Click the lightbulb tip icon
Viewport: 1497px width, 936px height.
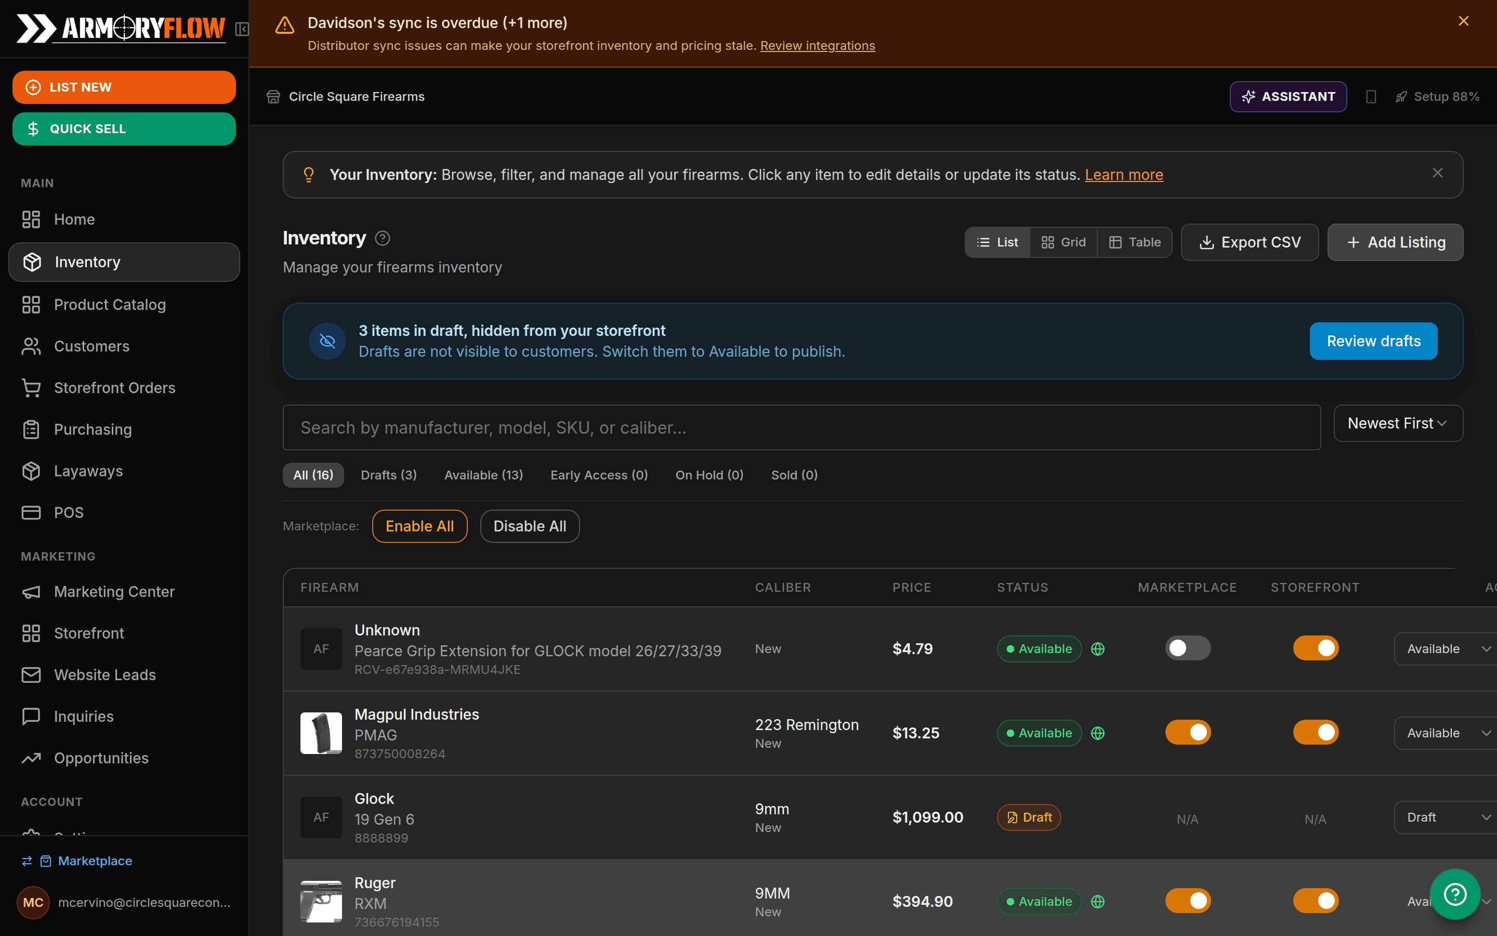click(309, 175)
